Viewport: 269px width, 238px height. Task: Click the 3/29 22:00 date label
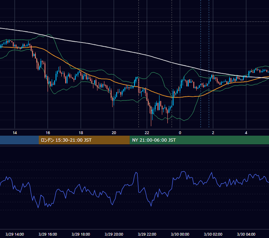click(x=147, y=234)
